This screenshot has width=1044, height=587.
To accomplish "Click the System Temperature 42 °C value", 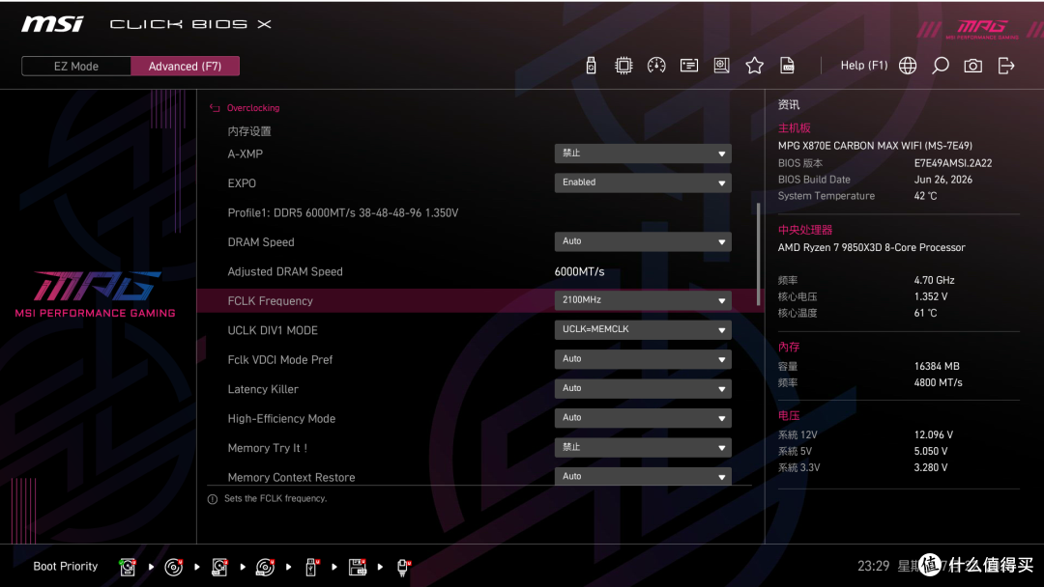I will (x=925, y=196).
